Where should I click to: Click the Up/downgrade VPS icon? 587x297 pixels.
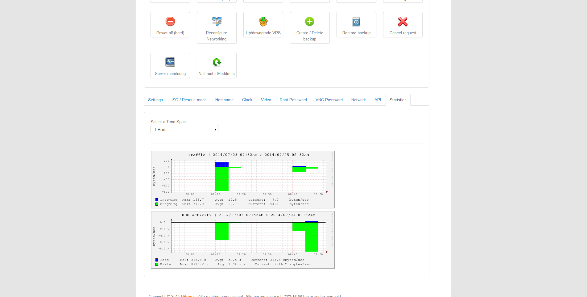[x=263, y=22]
